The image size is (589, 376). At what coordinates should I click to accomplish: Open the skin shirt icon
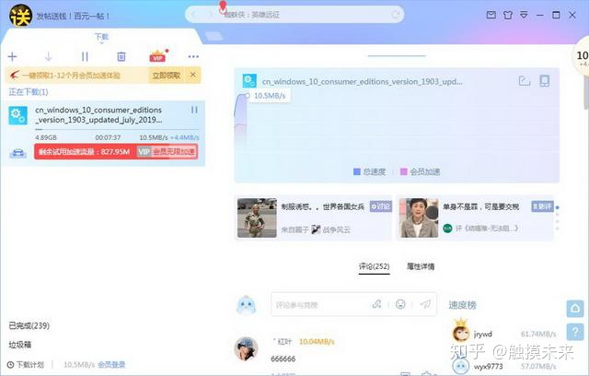coord(508,15)
